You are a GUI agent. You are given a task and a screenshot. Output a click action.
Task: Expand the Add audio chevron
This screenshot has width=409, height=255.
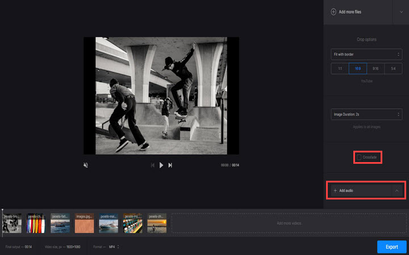tap(397, 190)
